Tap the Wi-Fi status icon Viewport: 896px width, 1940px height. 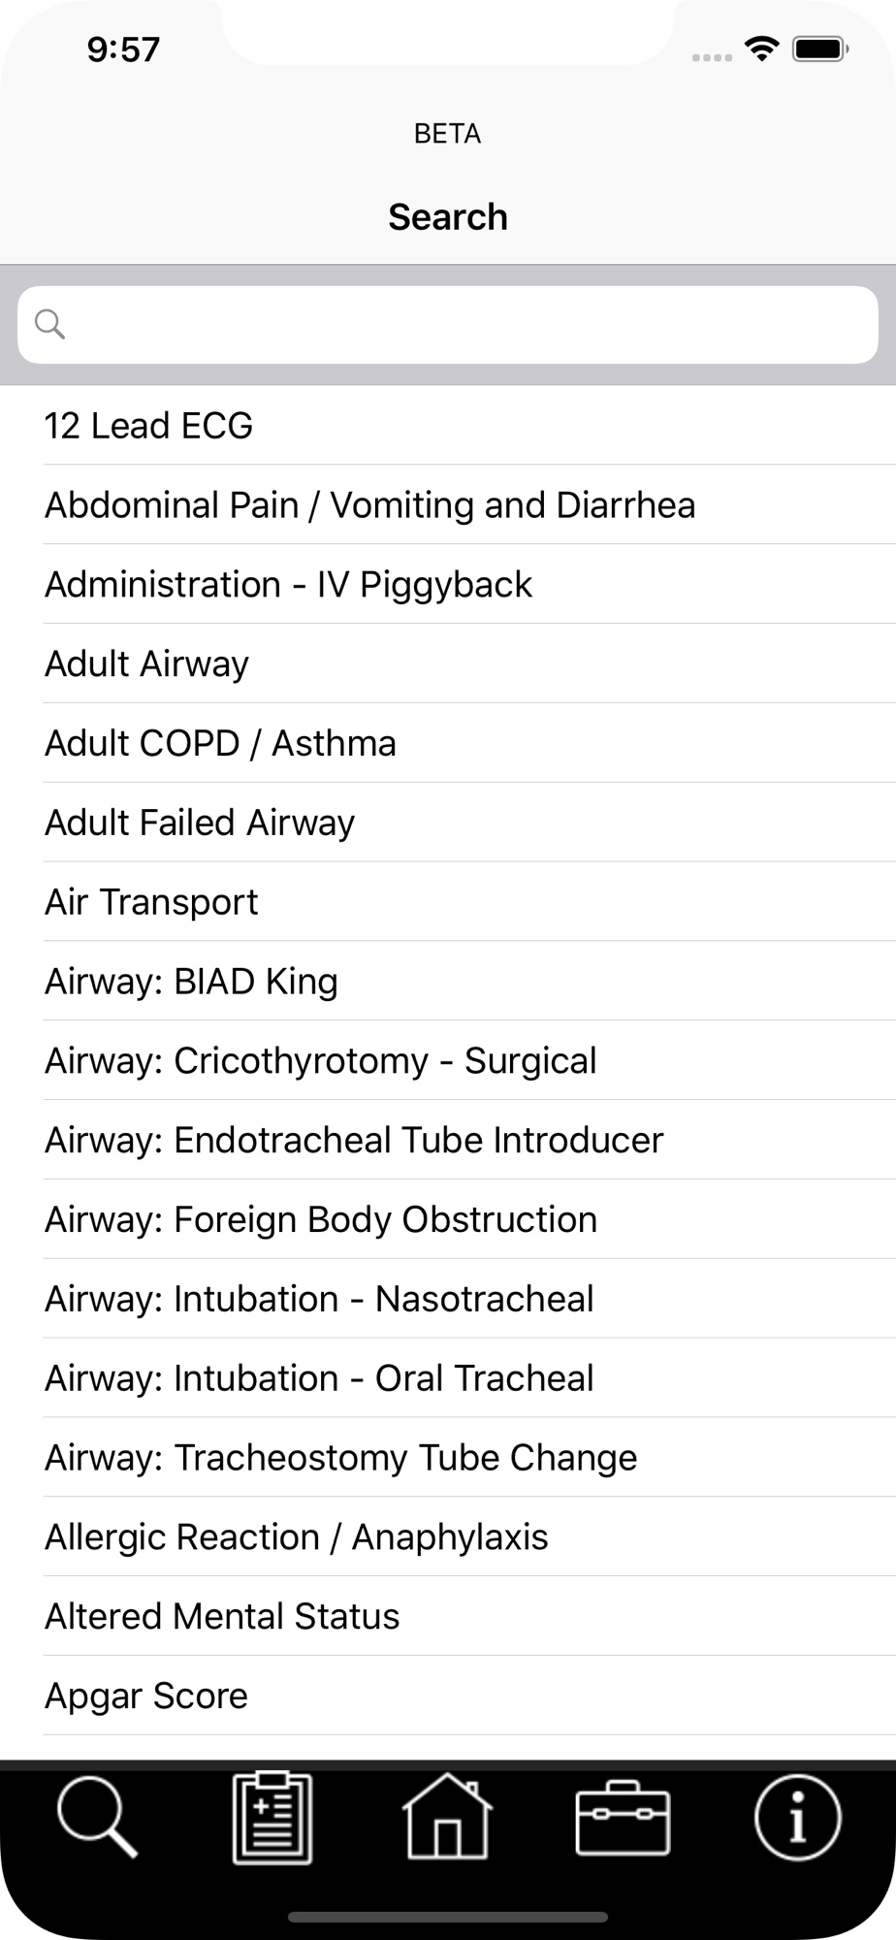pyautogui.click(x=762, y=48)
